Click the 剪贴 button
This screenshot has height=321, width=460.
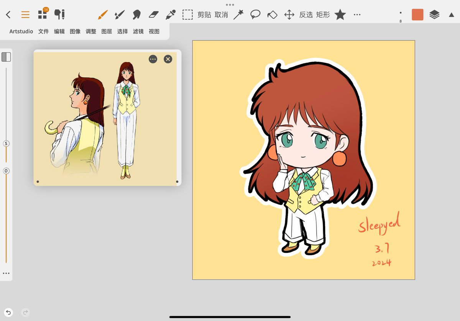pyautogui.click(x=204, y=15)
